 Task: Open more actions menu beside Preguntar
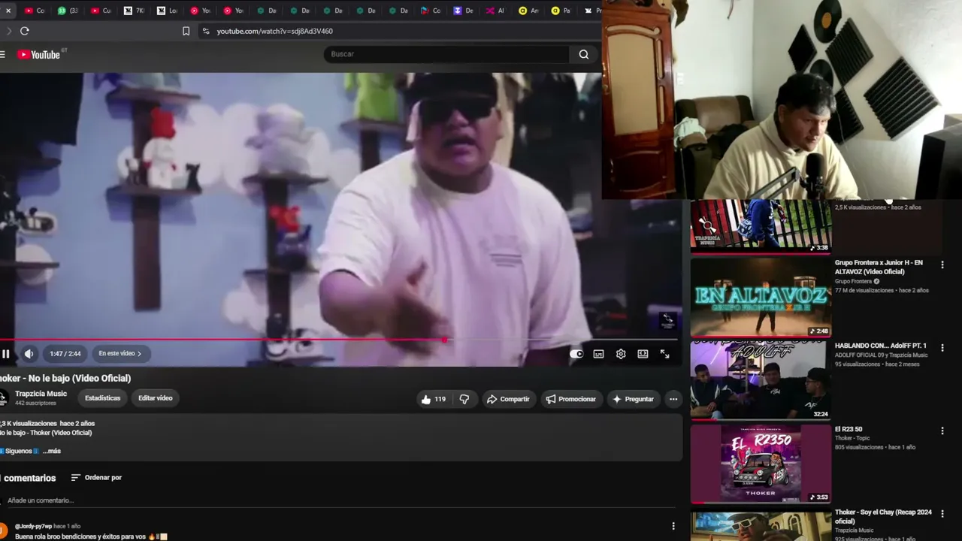tap(673, 399)
